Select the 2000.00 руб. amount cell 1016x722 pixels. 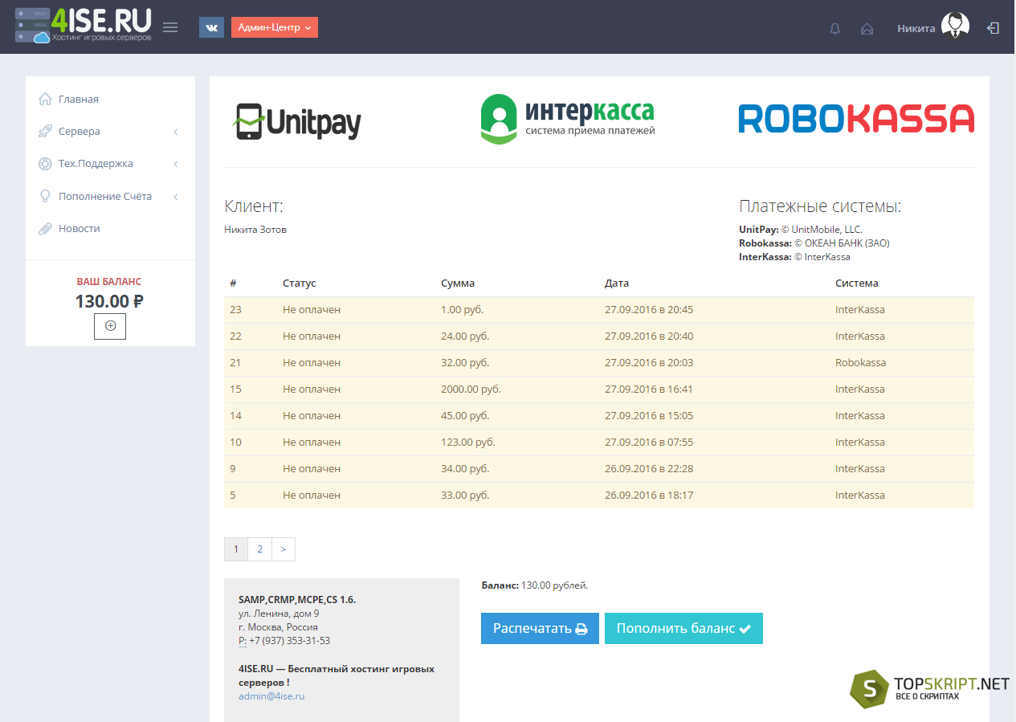point(471,390)
